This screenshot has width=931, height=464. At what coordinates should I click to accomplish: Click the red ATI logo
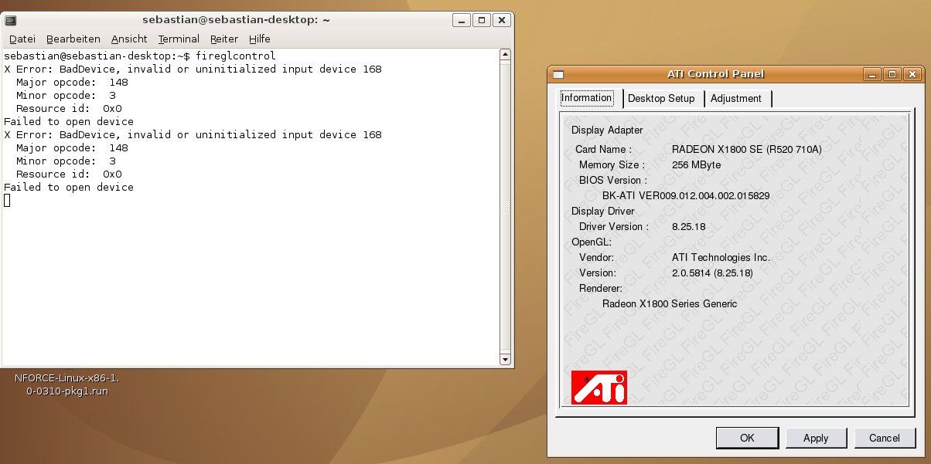click(x=599, y=387)
